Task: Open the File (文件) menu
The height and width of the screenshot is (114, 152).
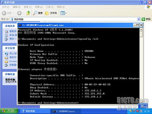Action: [x=6, y=7]
